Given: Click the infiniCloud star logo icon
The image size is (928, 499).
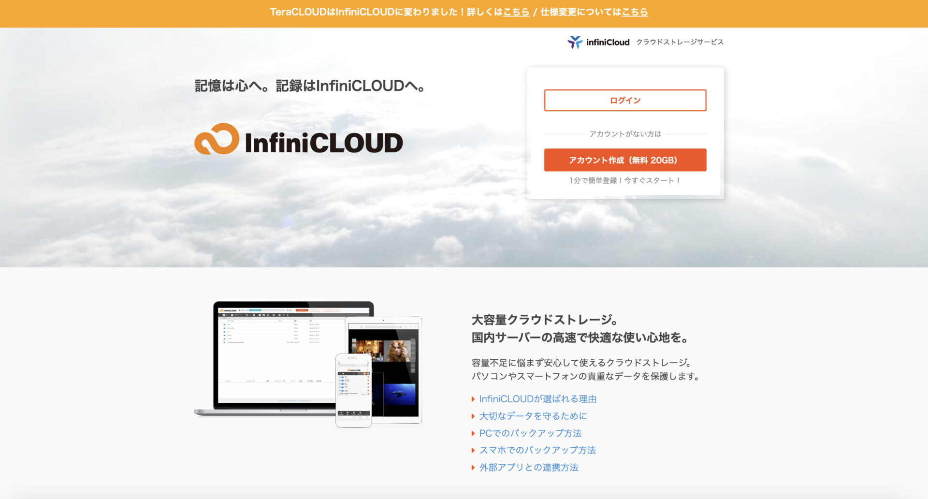Looking at the screenshot, I should 575,42.
